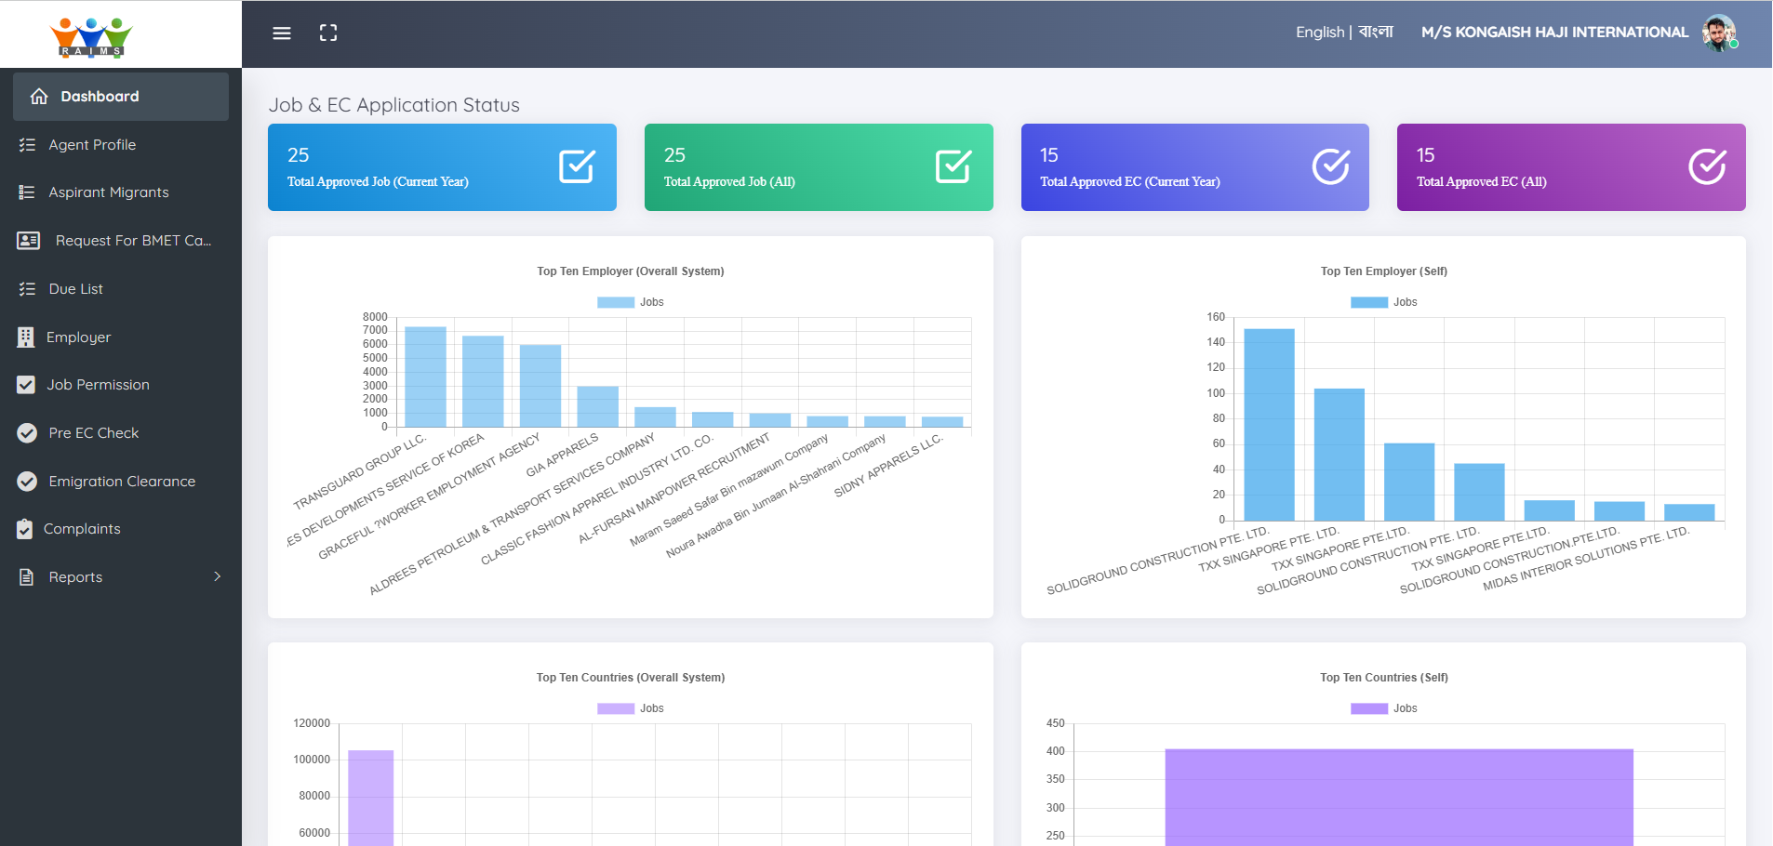The width and height of the screenshot is (1773, 846).
Task: Toggle the hamburger sidebar menu
Action: pos(282,33)
